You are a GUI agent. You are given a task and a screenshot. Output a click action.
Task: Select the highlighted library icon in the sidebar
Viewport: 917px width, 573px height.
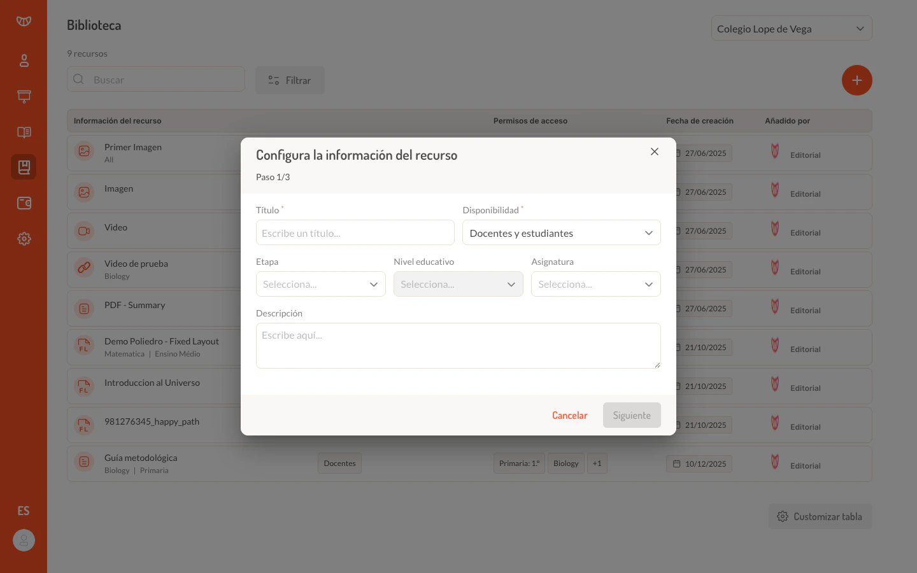coord(24,167)
